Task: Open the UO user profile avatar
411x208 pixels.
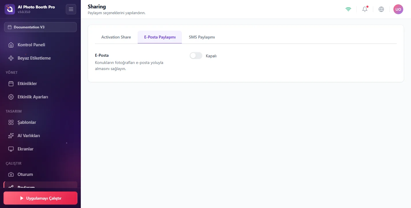Action: (398, 9)
